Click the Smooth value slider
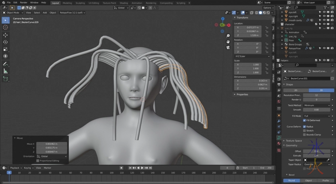The height and width of the screenshot is (184, 336). tap(317, 110)
